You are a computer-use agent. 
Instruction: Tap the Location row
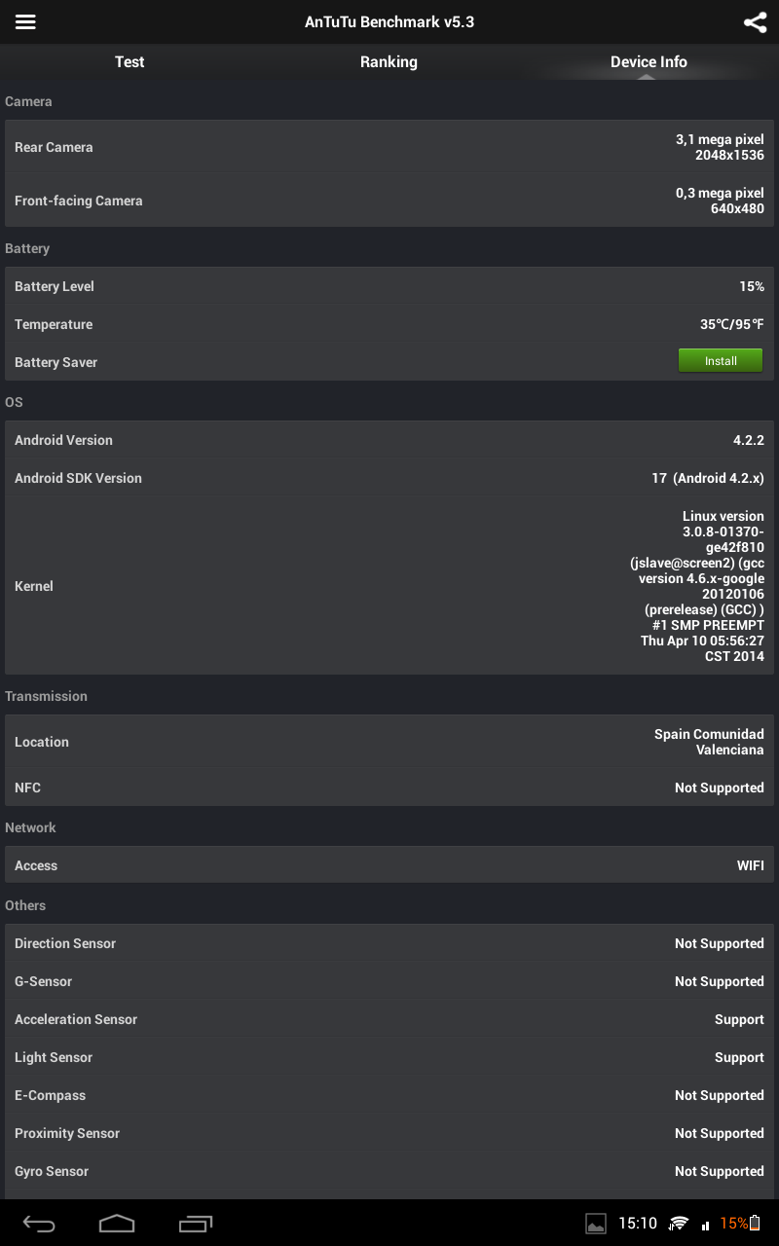pyautogui.click(x=389, y=742)
